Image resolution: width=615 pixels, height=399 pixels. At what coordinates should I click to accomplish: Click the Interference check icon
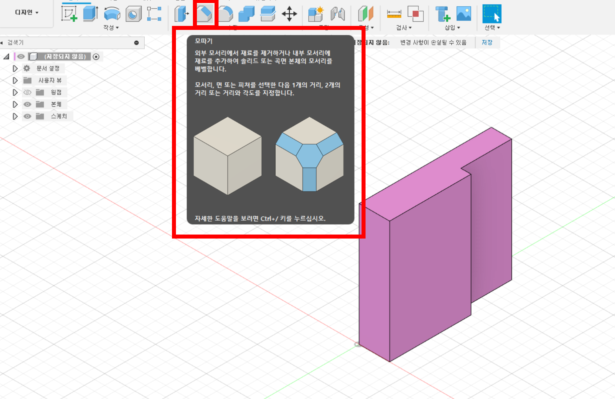point(415,14)
